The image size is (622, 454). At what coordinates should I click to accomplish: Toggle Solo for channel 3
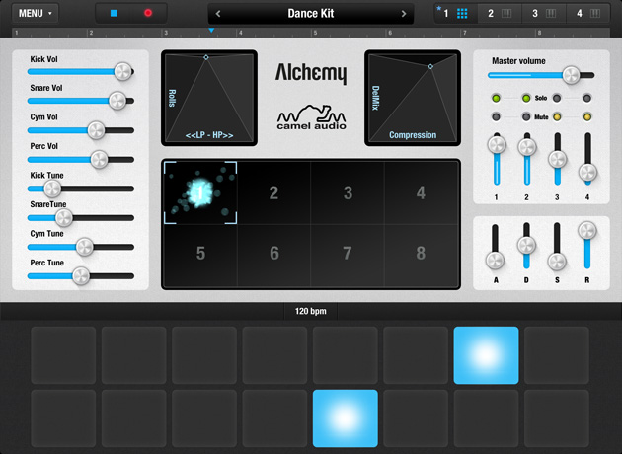[557, 98]
